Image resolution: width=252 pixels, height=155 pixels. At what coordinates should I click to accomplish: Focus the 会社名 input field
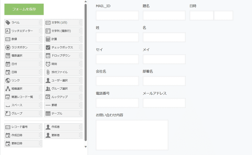pyautogui.click(x=117, y=81)
